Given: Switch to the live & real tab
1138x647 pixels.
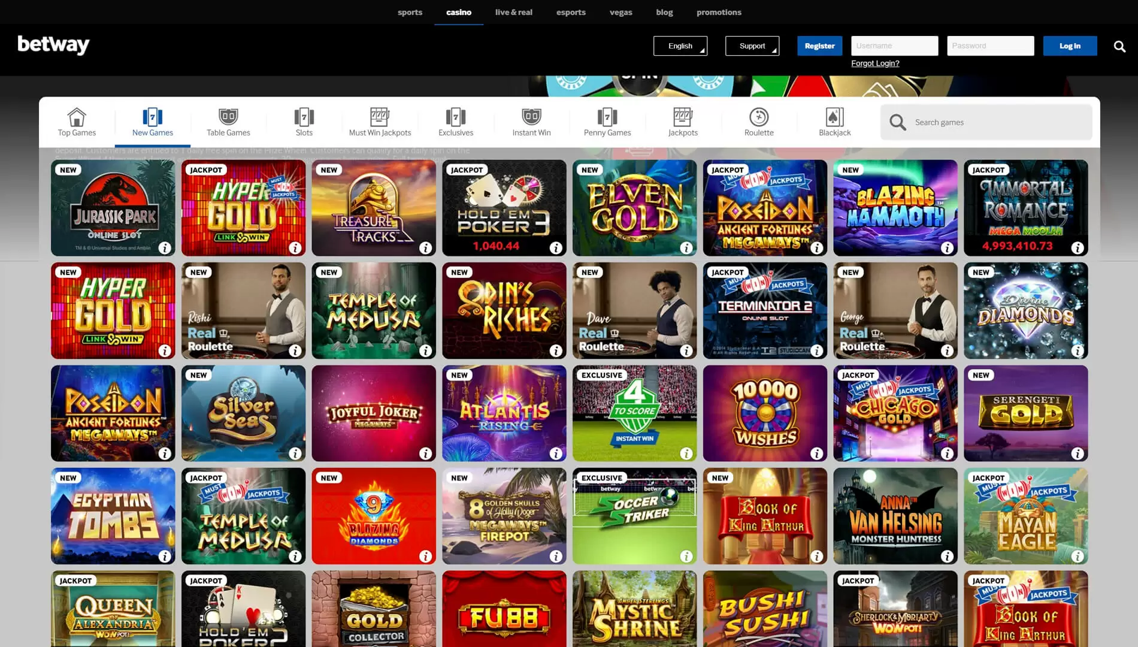Looking at the screenshot, I should click(513, 12).
